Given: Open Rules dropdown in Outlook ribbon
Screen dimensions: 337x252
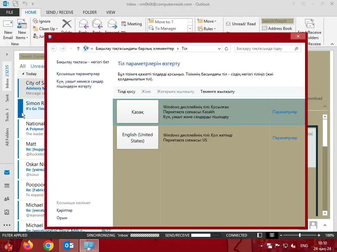Looking at the screenshot, I should point(207,29).
